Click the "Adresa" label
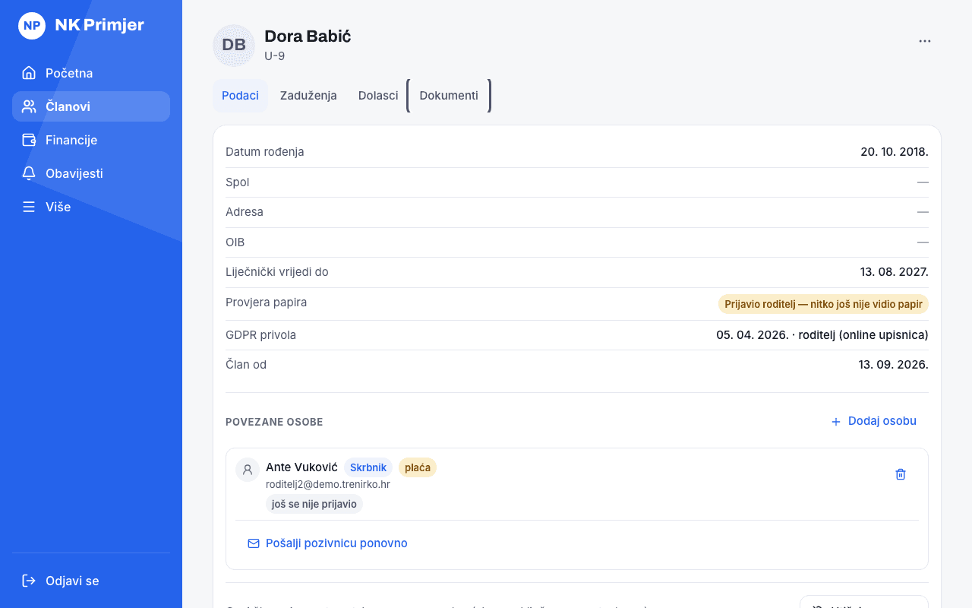Screen dimensions: 972x608 (245, 212)
